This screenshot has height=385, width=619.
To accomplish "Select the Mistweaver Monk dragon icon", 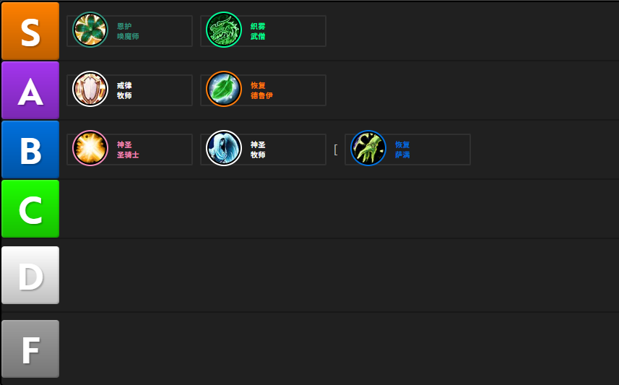I will [x=224, y=30].
